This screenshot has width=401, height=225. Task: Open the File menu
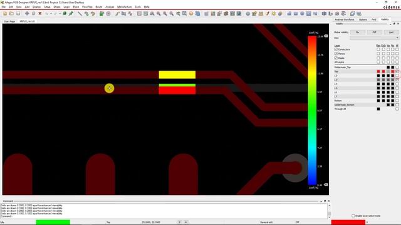3,7
